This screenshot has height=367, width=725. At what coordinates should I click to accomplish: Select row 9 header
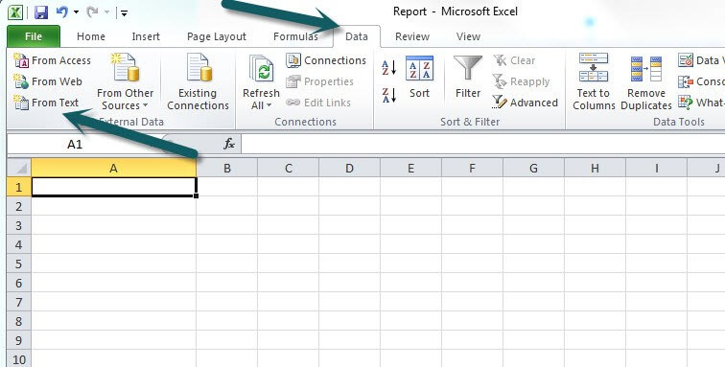[19, 340]
